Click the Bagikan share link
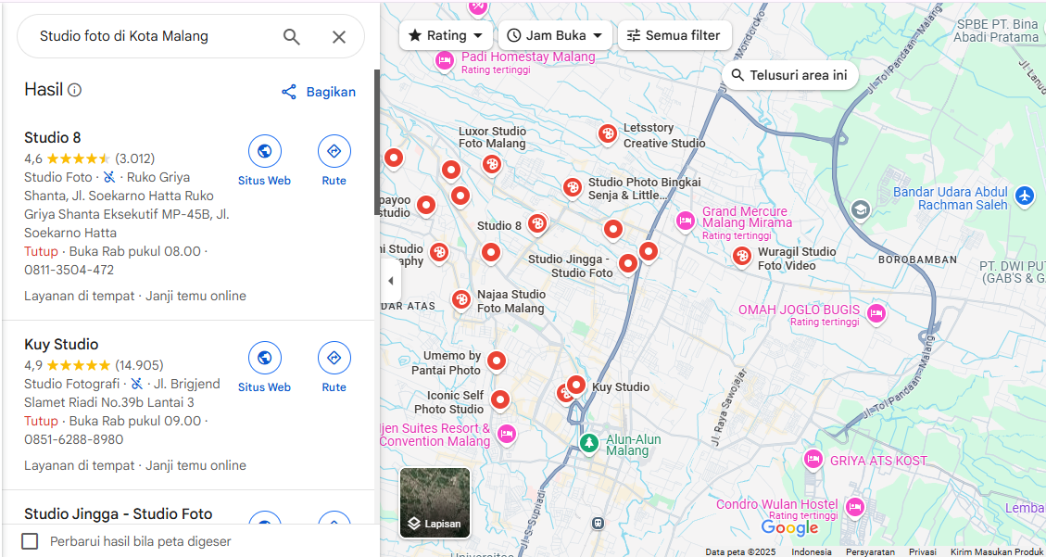Image resolution: width=1046 pixels, height=557 pixels. [x=318, y=92]
